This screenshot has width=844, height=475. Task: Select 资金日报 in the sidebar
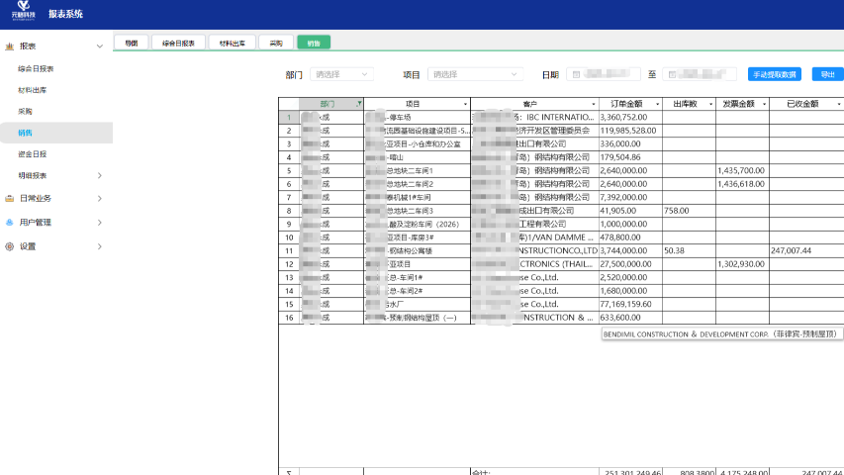click(x=32, y=154)
